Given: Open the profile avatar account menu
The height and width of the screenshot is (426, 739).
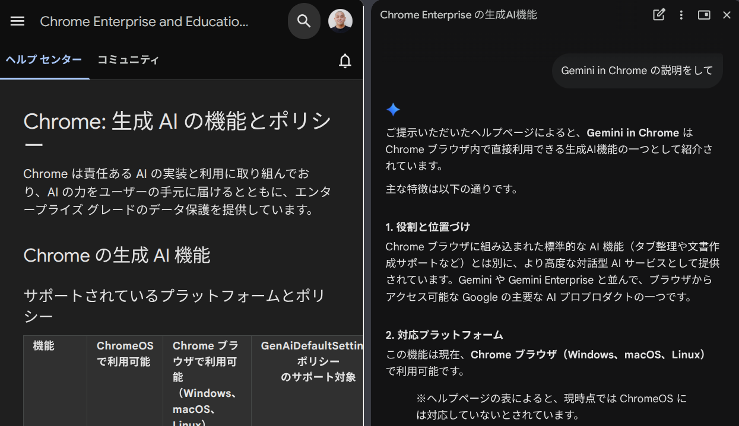Looking at the screenshot, I should (x=340, y=21).
